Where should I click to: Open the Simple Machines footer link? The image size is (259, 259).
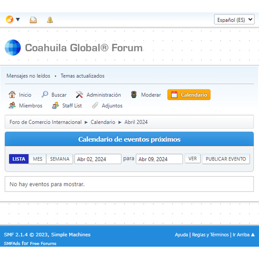[71, 234]
